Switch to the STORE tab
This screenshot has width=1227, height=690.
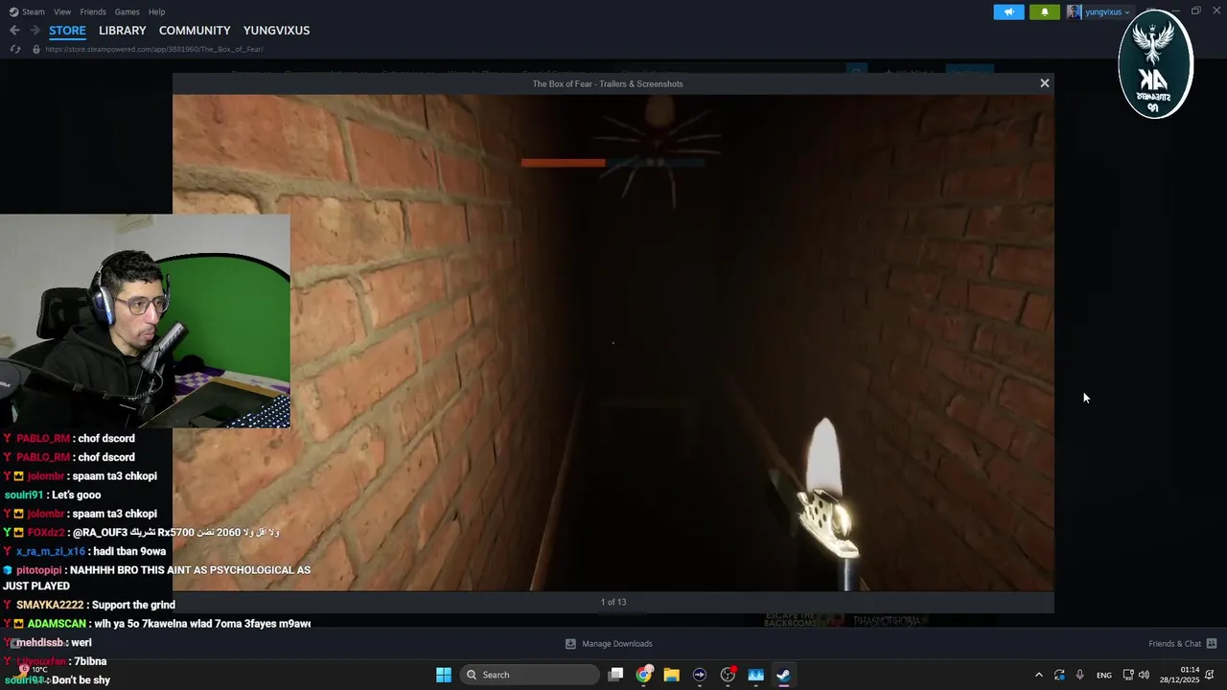67,31
